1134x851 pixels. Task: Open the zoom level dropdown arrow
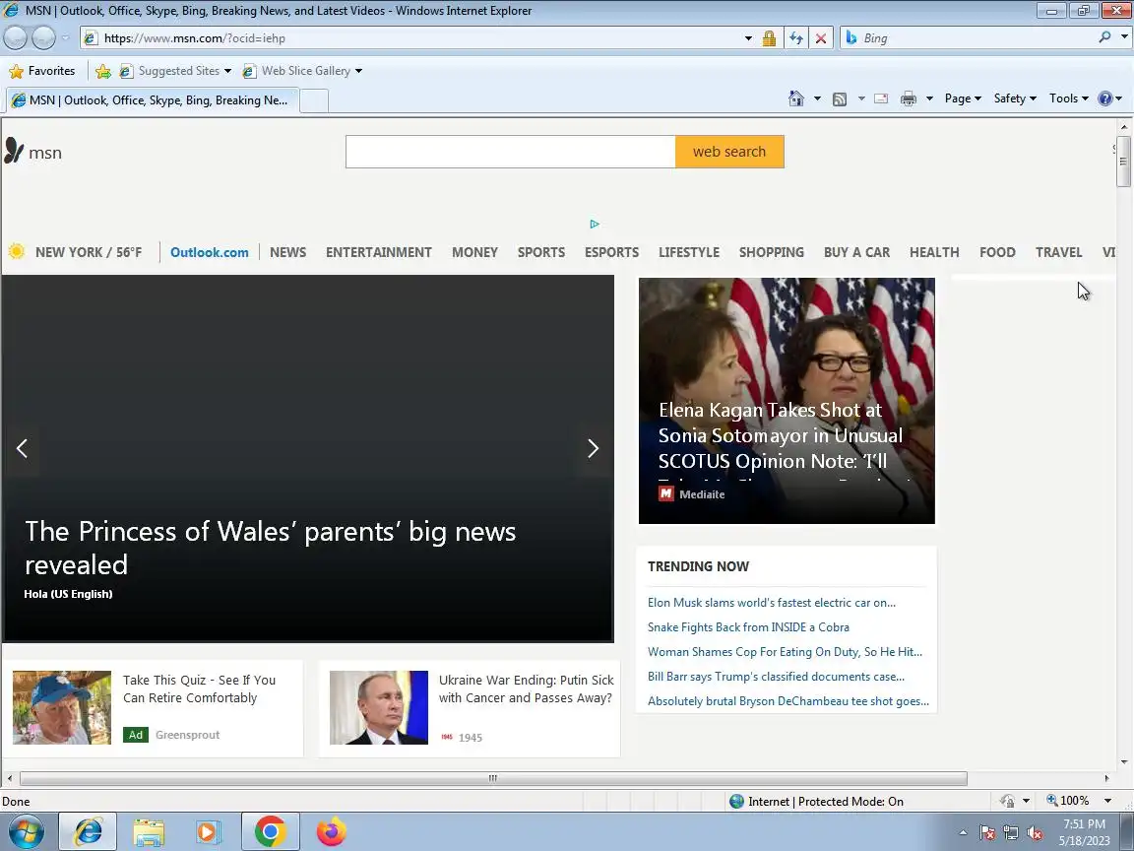pyautogui.click(x=1108, y=801)
